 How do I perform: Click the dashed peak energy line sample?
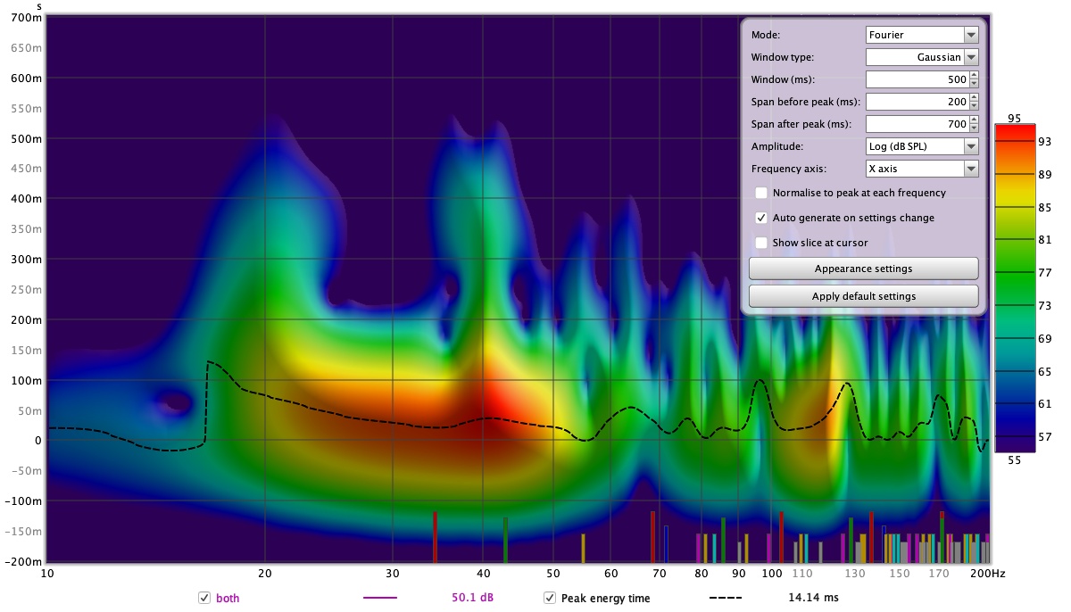pyautogui.click(x=727, y=598)
